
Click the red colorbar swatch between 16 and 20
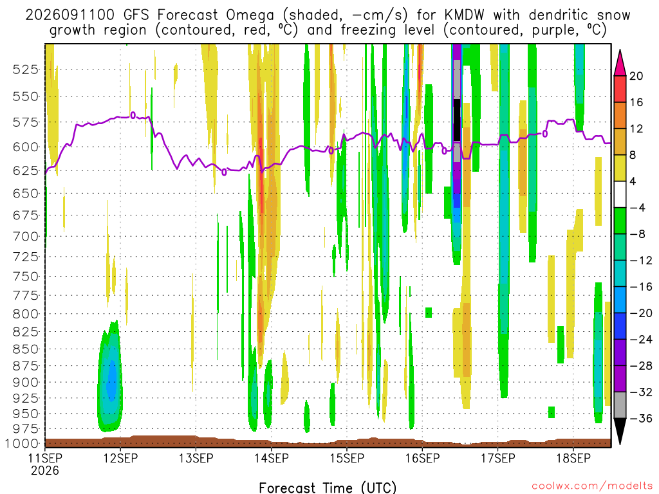(620, 89)
